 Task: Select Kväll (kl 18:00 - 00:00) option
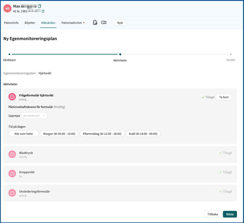(x=143, y=134)
